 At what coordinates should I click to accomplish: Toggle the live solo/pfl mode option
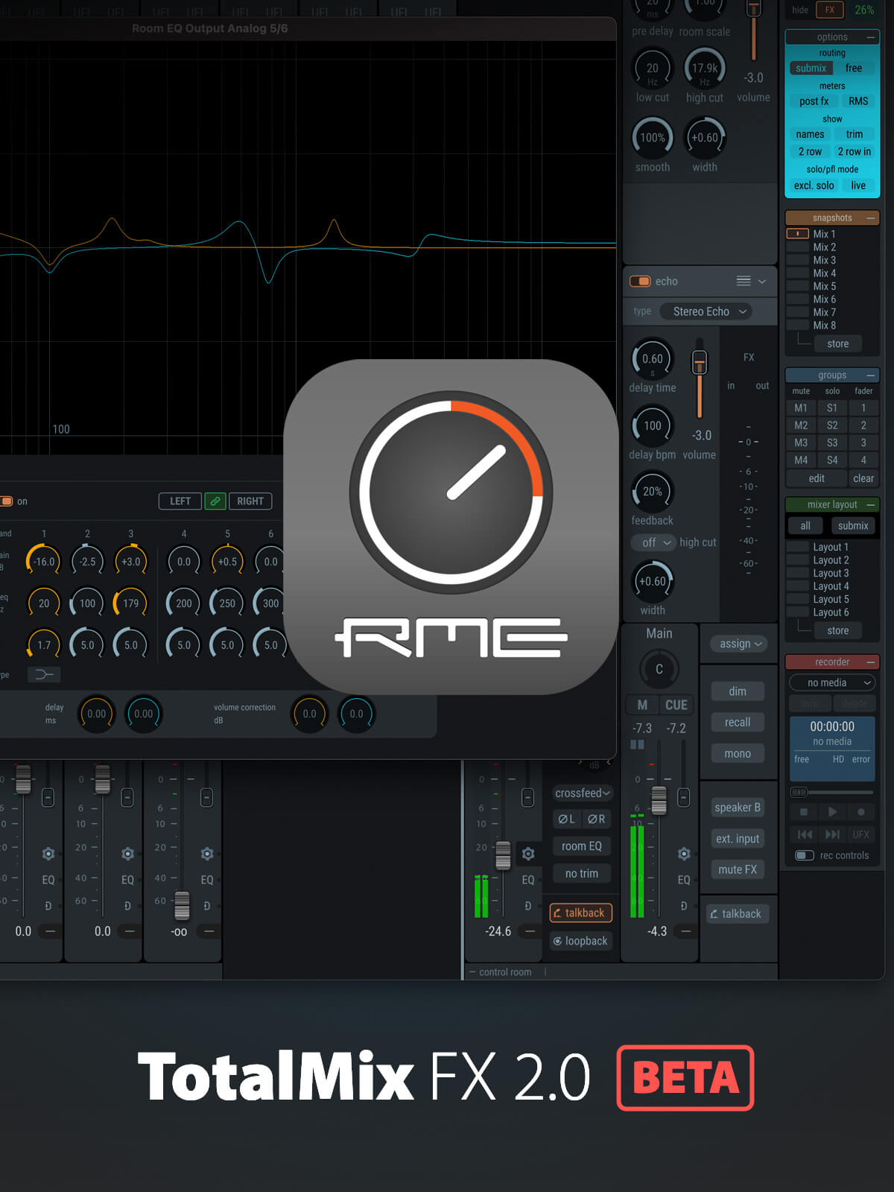(858, 186)
